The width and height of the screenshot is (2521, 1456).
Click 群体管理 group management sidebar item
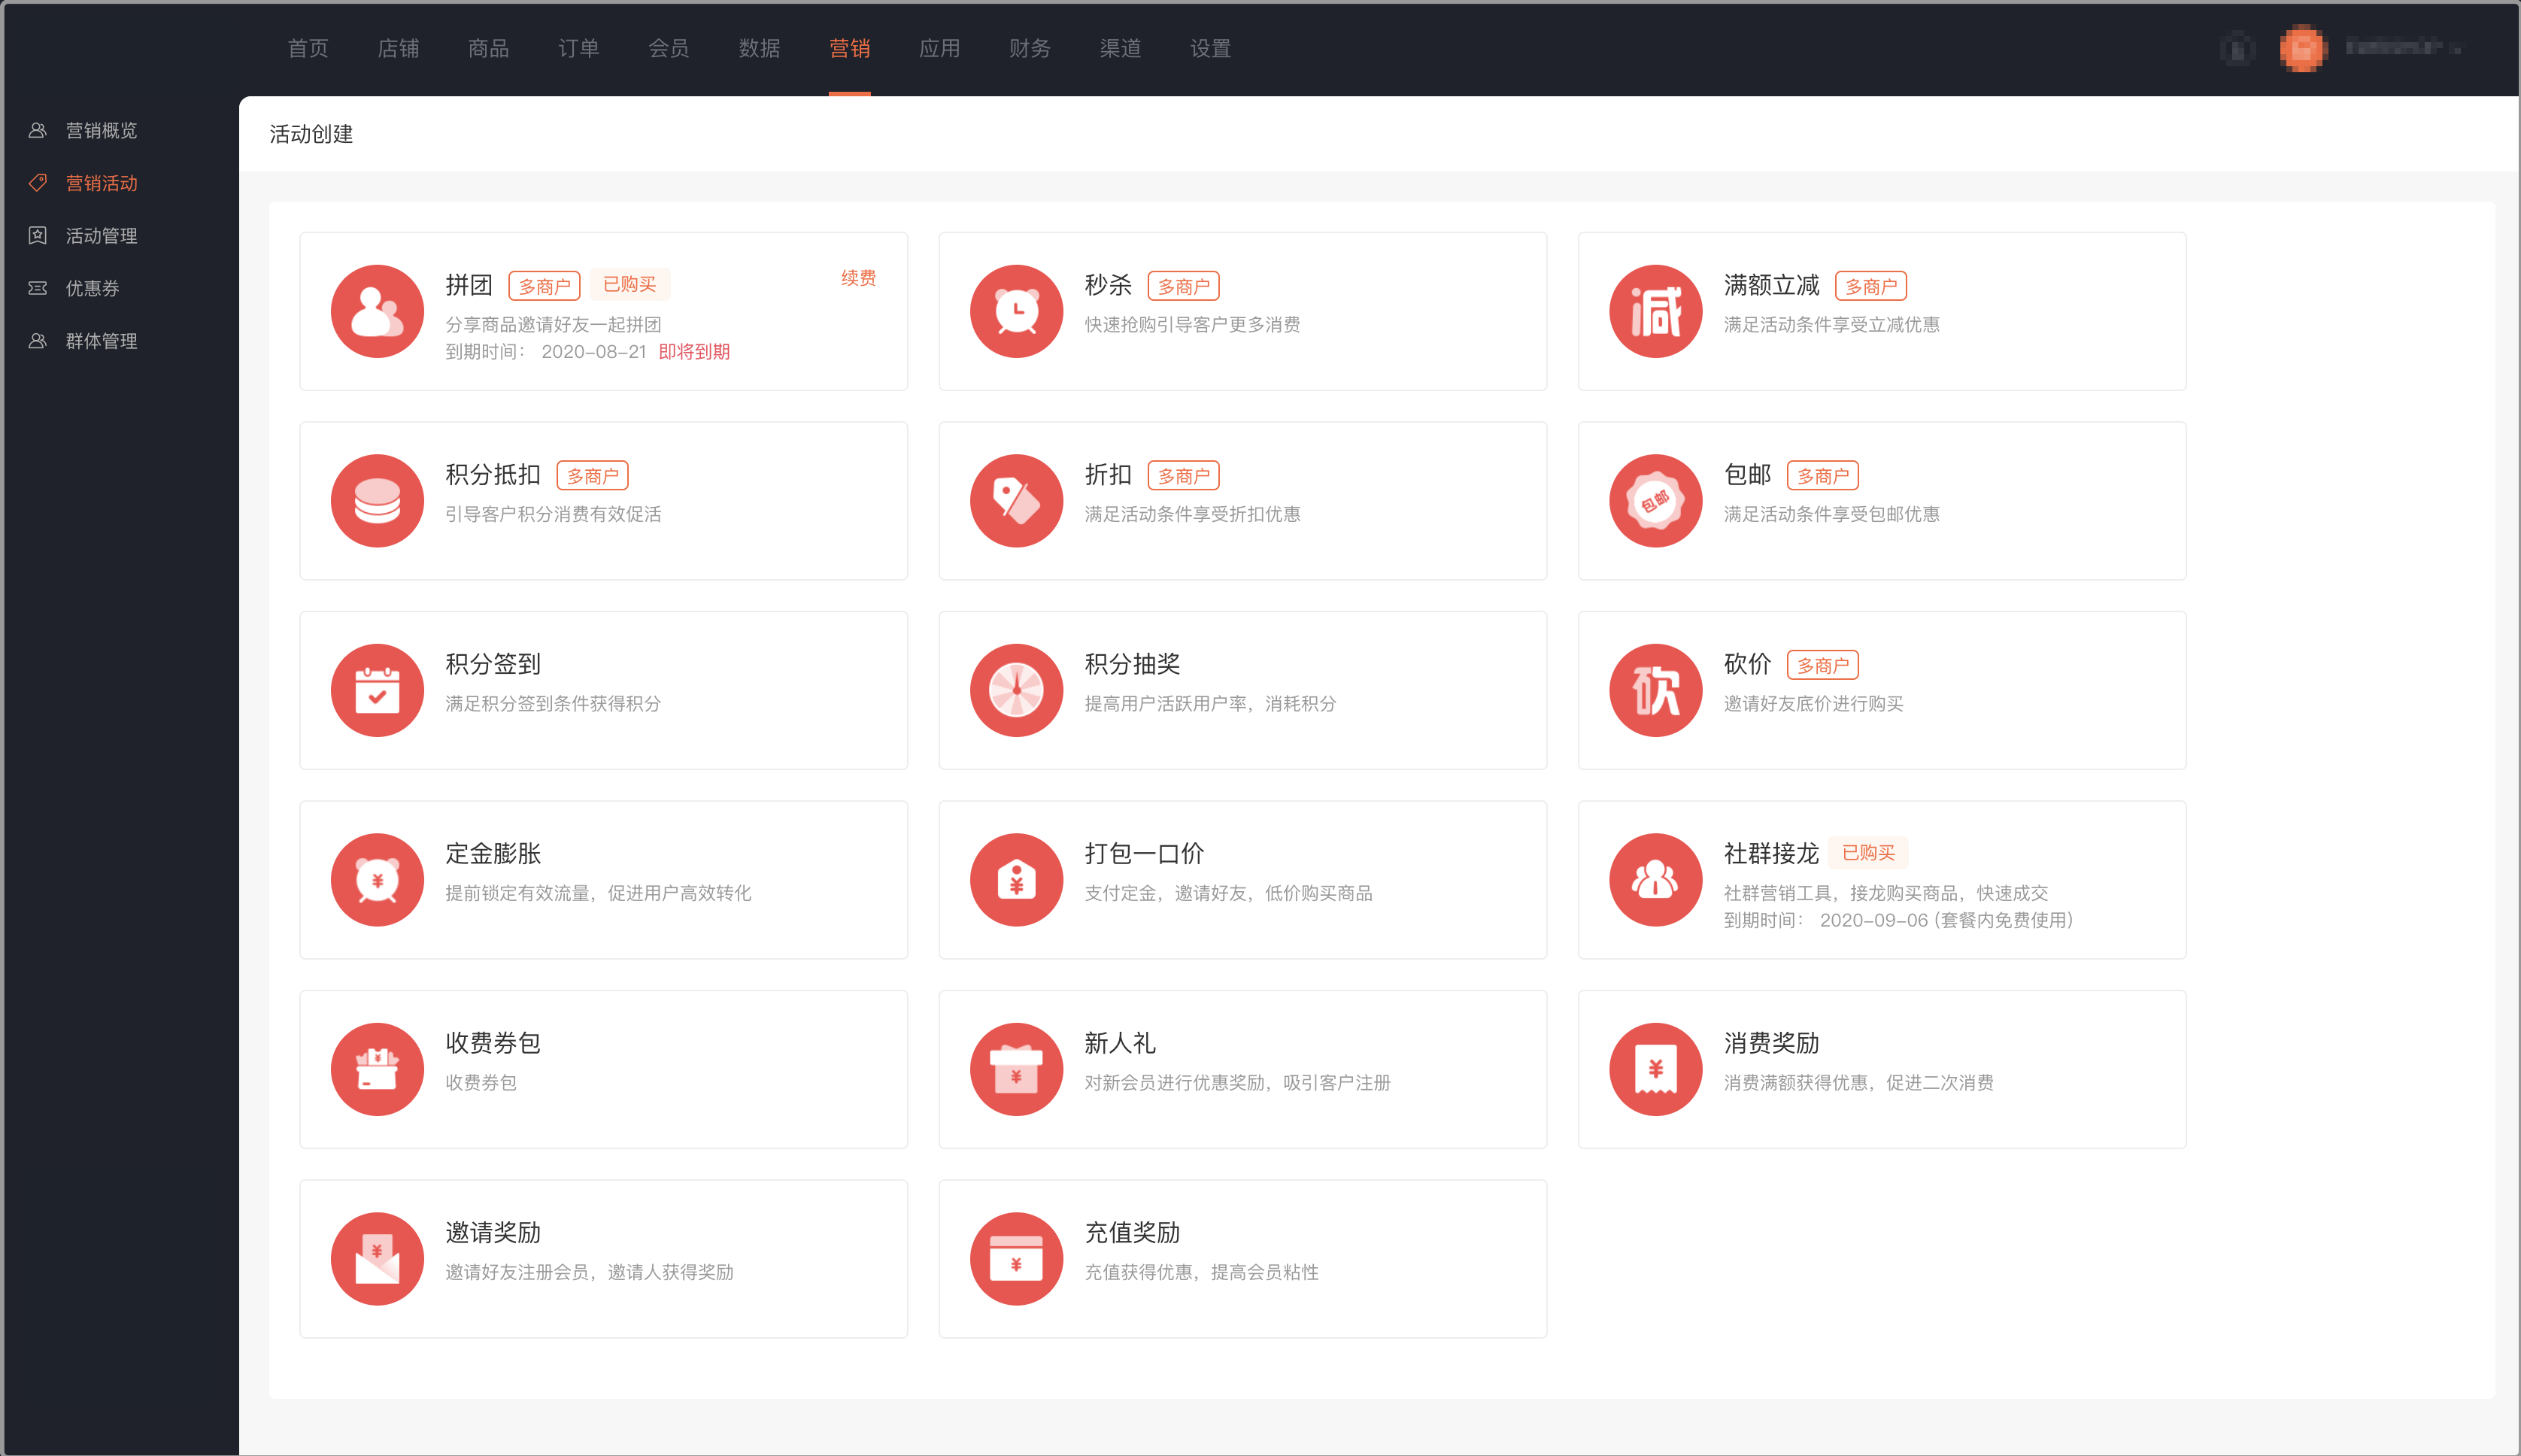[104, 341]
